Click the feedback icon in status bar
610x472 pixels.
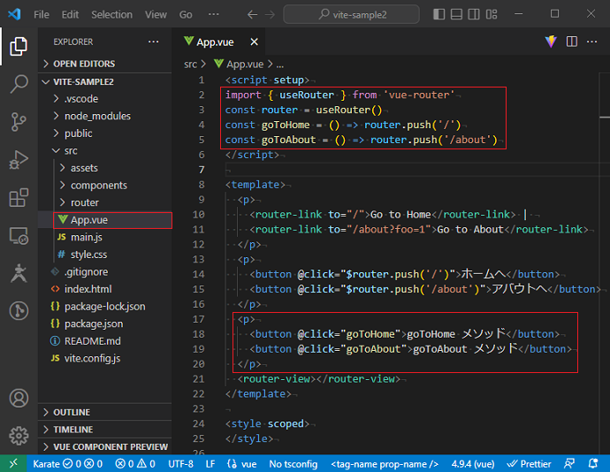pos(569,463)
